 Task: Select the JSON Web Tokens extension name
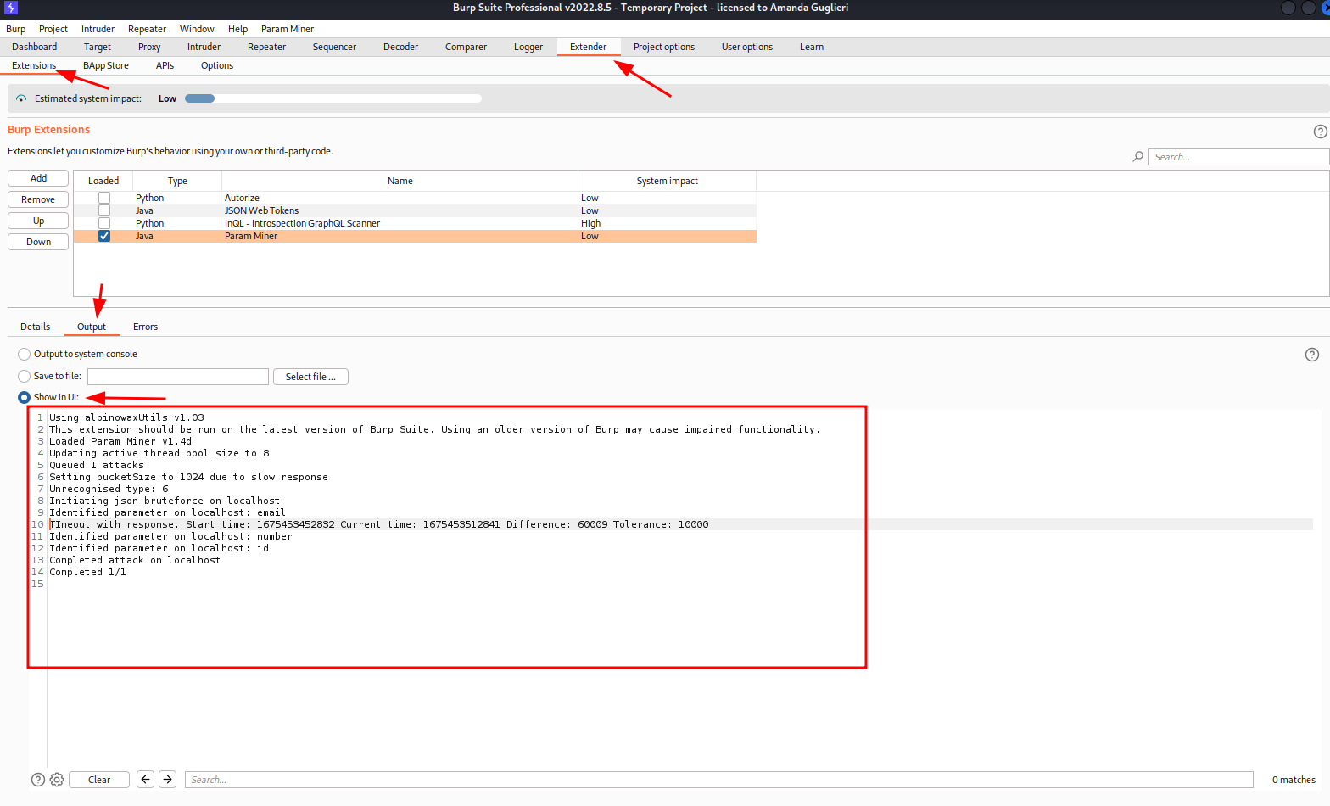[261, 210]
